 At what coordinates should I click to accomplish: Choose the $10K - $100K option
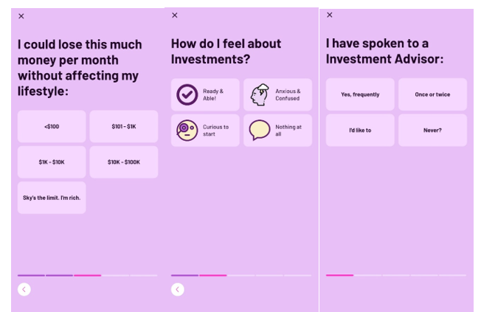(x=124, y=162)
